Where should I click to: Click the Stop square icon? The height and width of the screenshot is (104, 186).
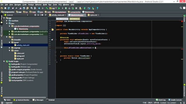(76, 8)
